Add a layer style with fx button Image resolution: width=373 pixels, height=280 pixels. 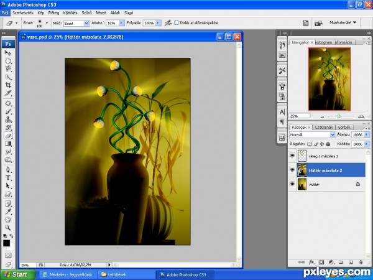pyautogui.click(x=311, y=262)
